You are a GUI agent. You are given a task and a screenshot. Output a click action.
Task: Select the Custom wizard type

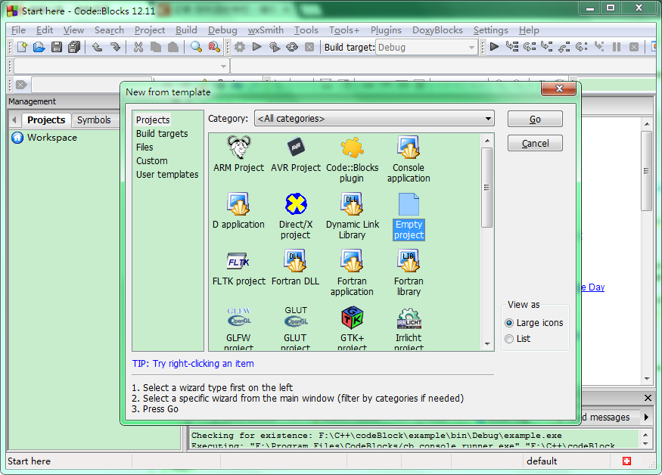[151, 161]
